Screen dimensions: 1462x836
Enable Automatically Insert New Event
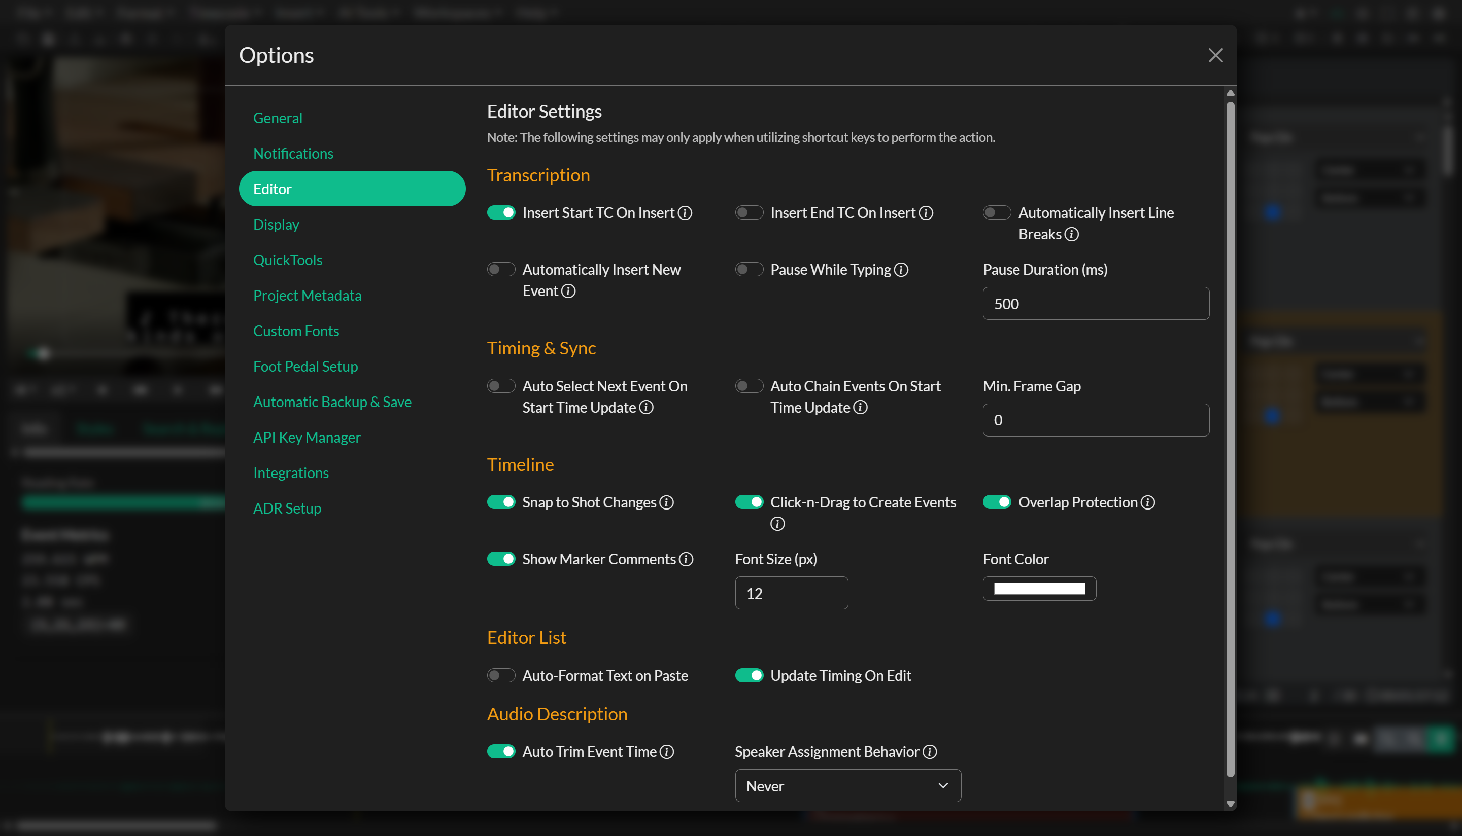[500, 269]
